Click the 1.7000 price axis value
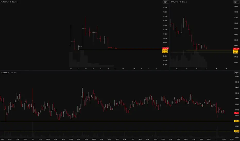240x141 pixels. coord(165,7)
